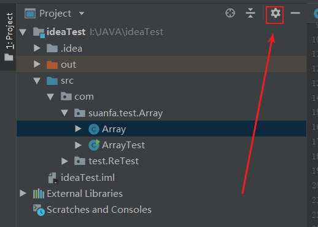
Task: Select the Array class name
Action: (x=114, y=129)
